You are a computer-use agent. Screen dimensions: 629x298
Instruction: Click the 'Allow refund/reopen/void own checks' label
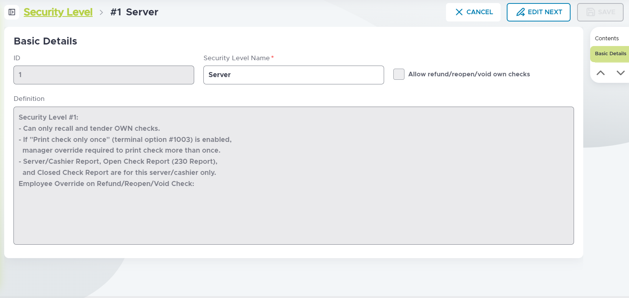tap(469, 74)
